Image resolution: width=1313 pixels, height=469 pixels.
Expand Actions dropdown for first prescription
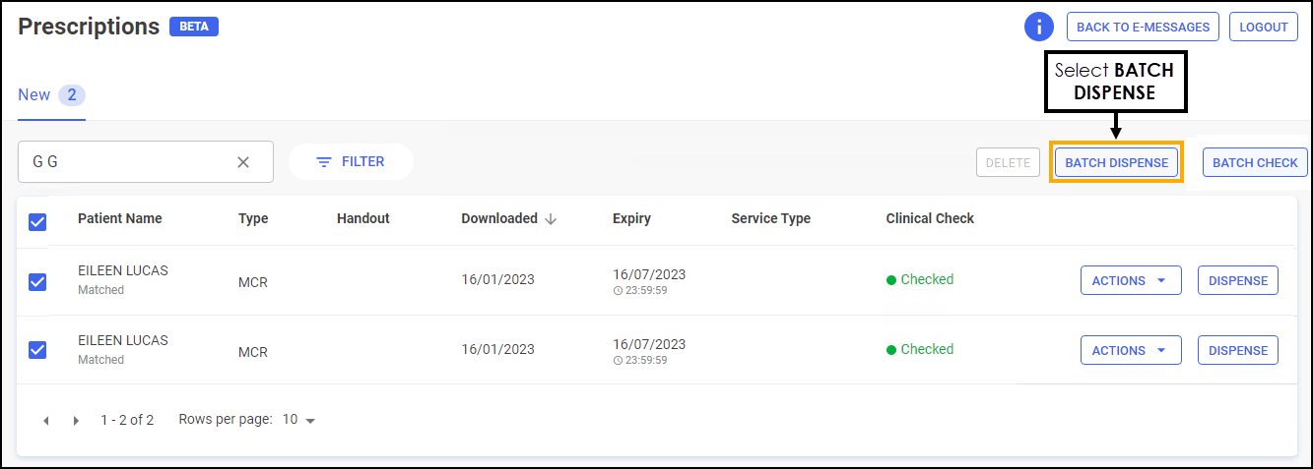pyautogui.click(x=1130, y=280)
